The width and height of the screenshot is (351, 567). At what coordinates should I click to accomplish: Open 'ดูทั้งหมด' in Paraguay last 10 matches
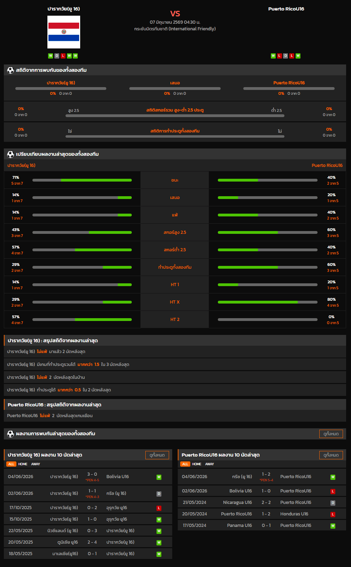[x=157, y=455]
